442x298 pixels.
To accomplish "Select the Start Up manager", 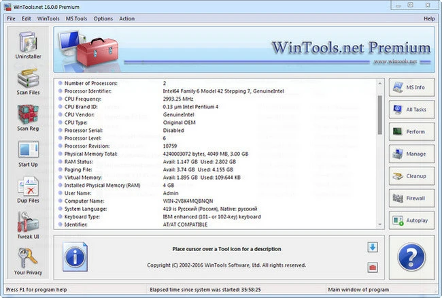I will (27, 154).
